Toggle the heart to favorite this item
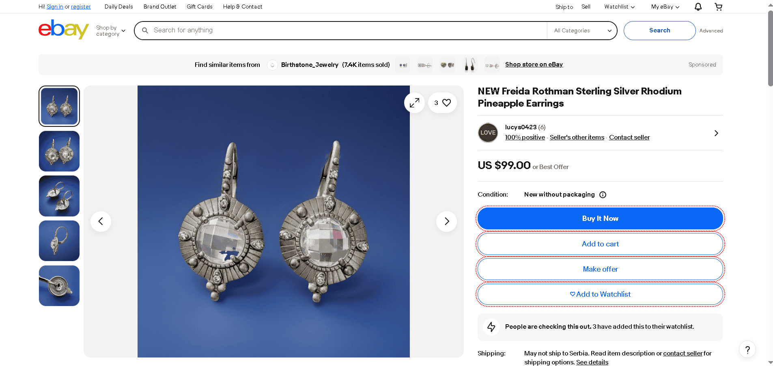Screen dimensions: 773x366 click(446, 103)
